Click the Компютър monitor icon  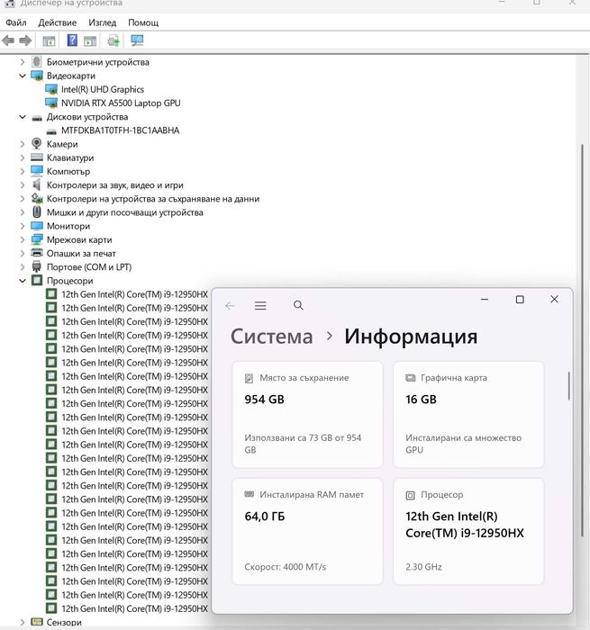(37, 171)
